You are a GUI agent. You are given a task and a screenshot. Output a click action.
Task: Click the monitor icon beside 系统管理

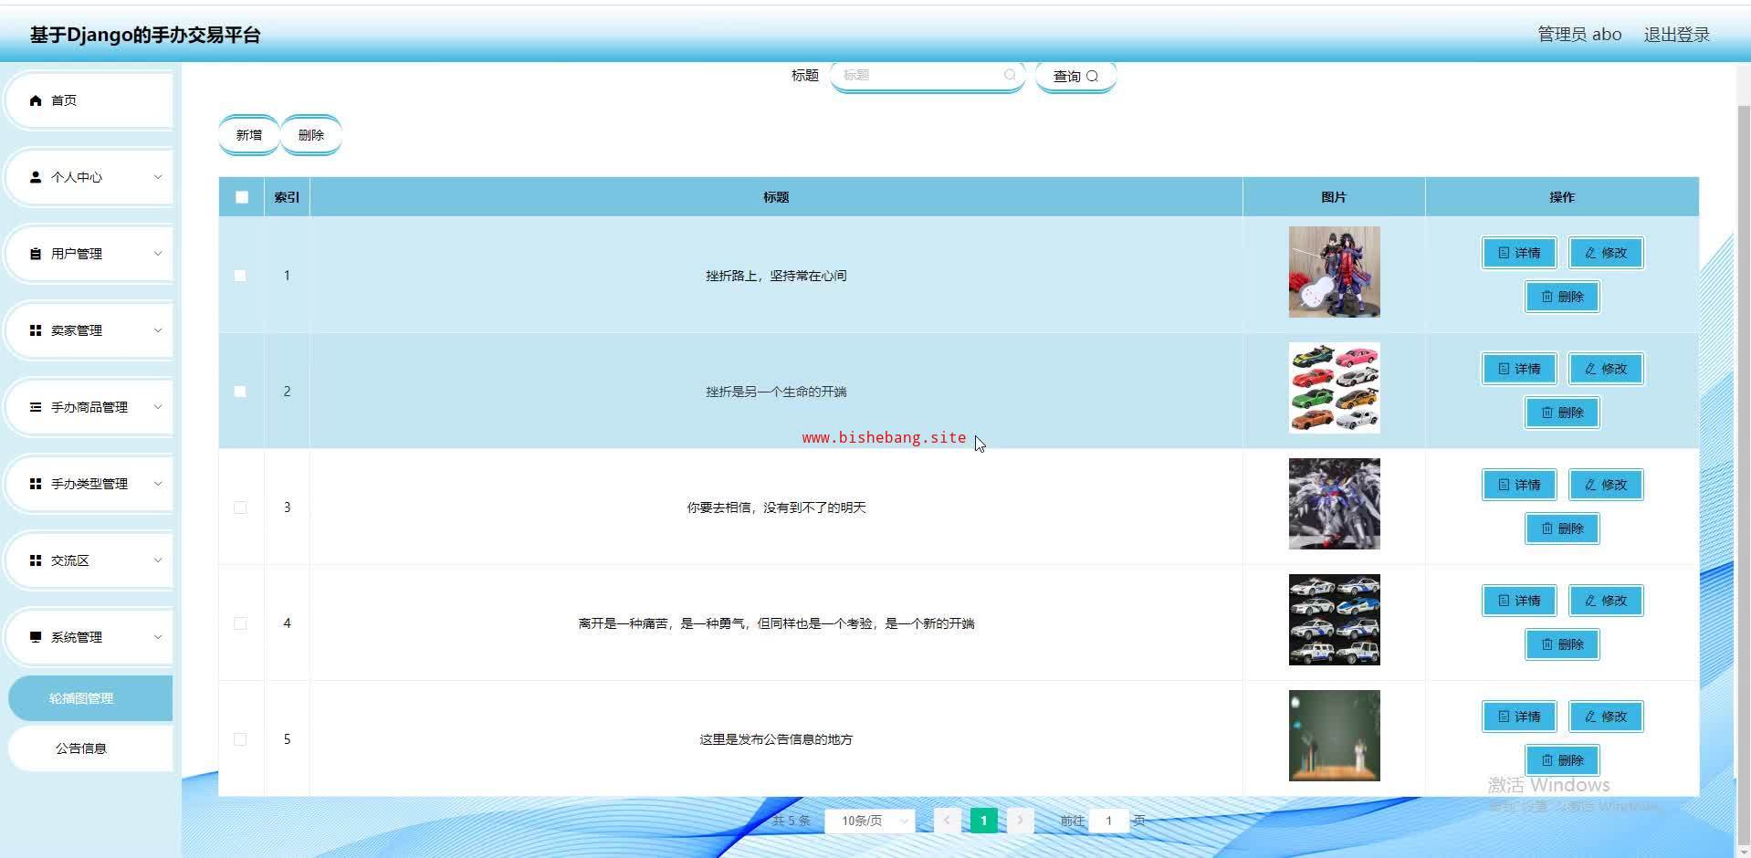tap(36, 637)
